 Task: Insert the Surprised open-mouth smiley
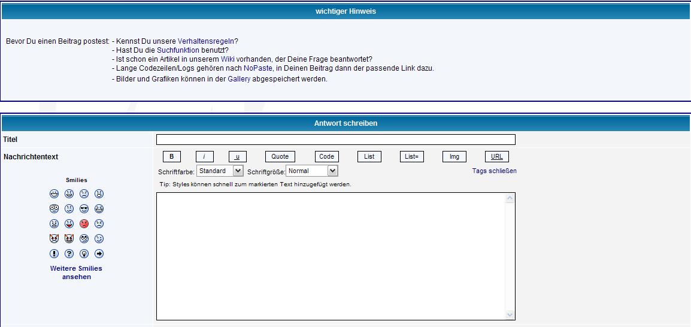click(x=99, y=193)
